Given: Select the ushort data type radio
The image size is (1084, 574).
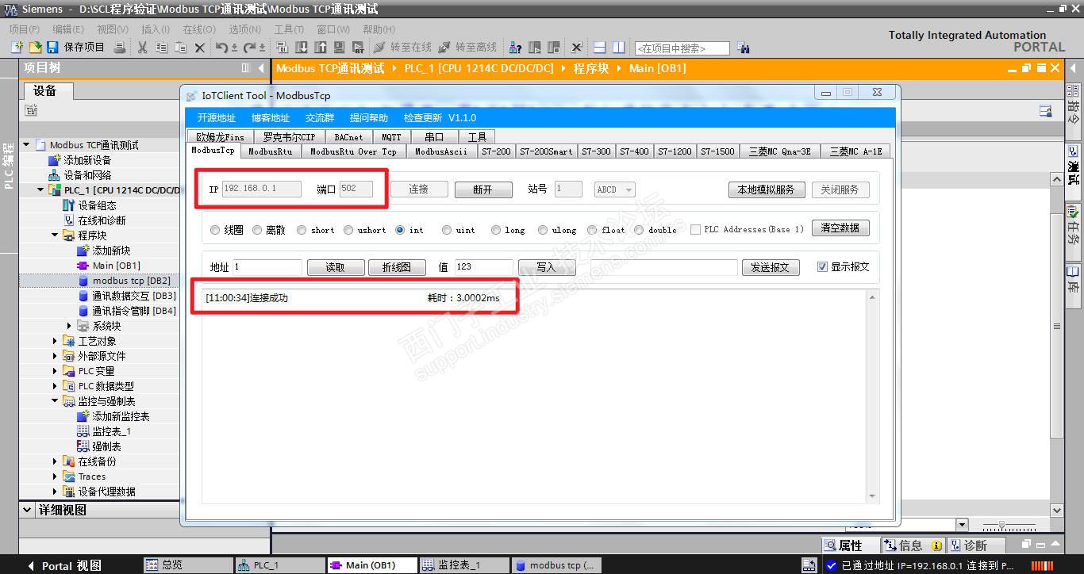Looking at the screenshot, I should coord(348,230).
